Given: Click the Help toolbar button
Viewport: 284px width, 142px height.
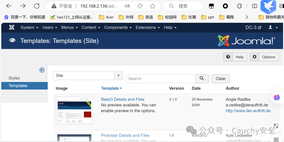Looking at the screenshot, I should point(235,57).
